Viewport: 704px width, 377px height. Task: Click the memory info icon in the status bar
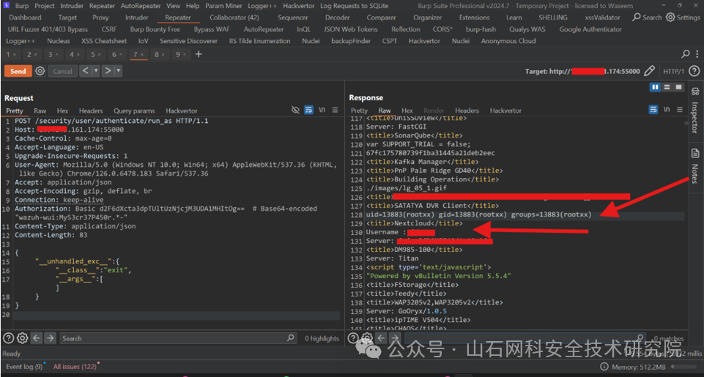604,367
